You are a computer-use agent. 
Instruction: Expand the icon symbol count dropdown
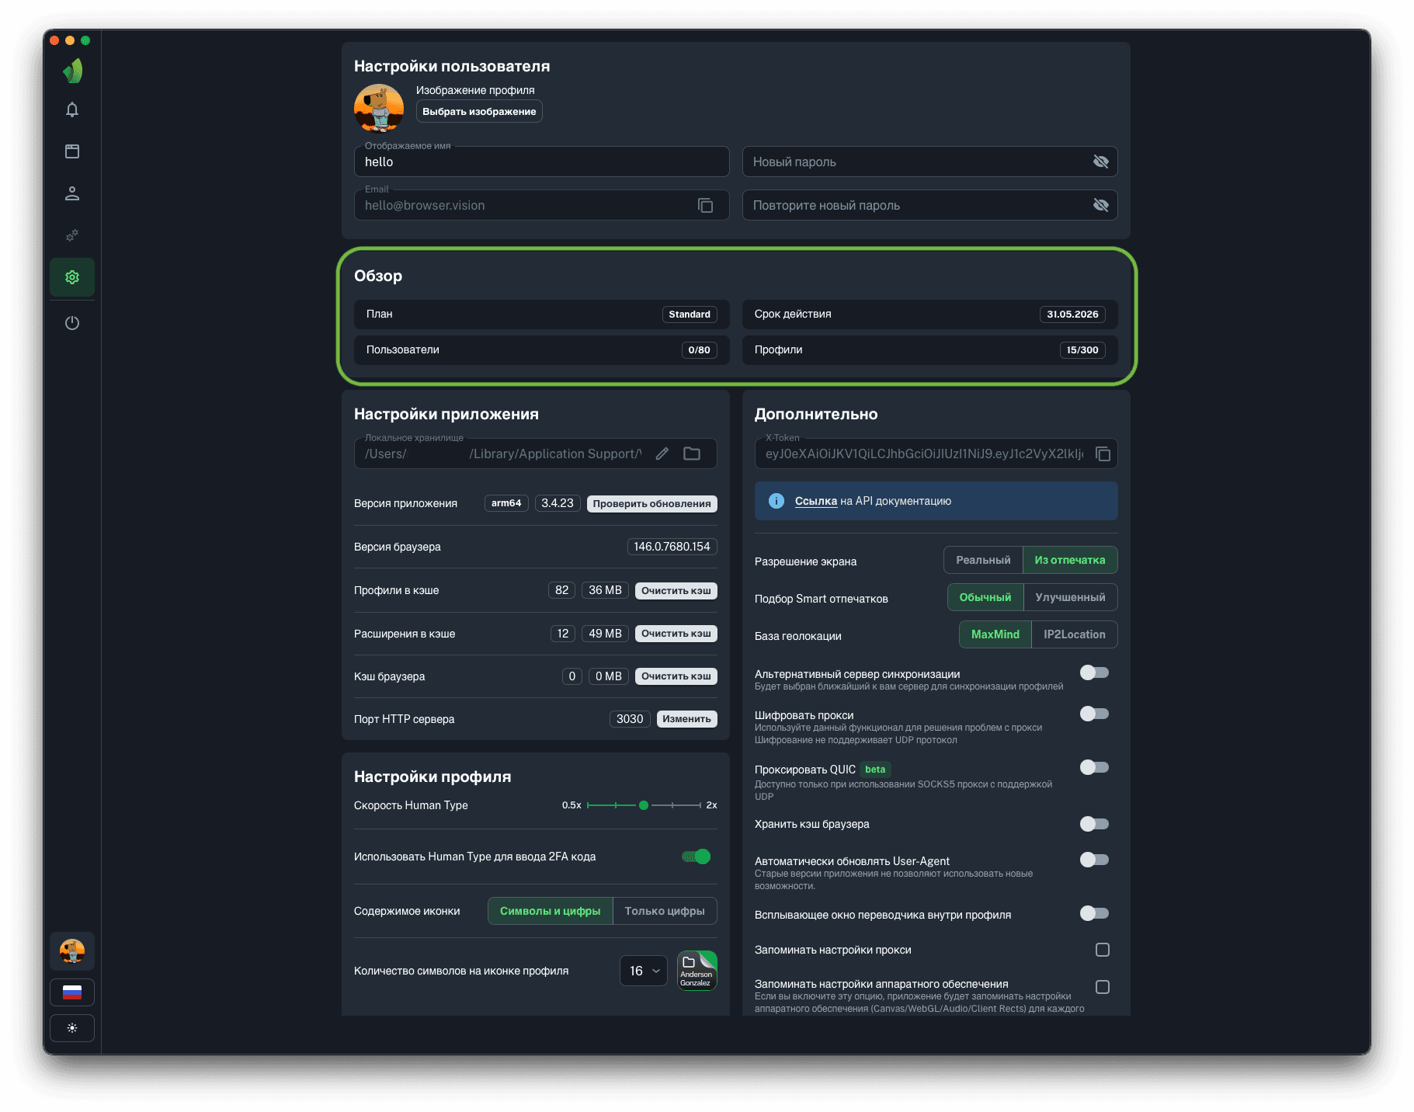pos(644,971)
